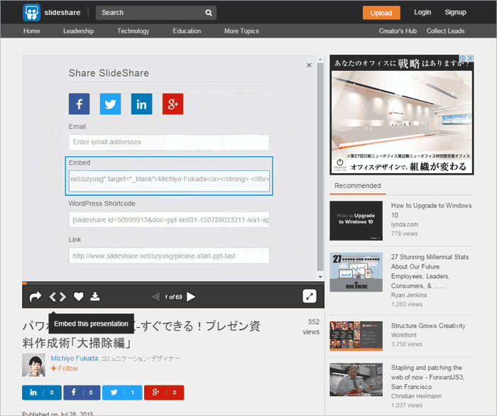Click the '1 of 69' slide counter
This screenshot has height=416, width=497.
pos(173,297)
